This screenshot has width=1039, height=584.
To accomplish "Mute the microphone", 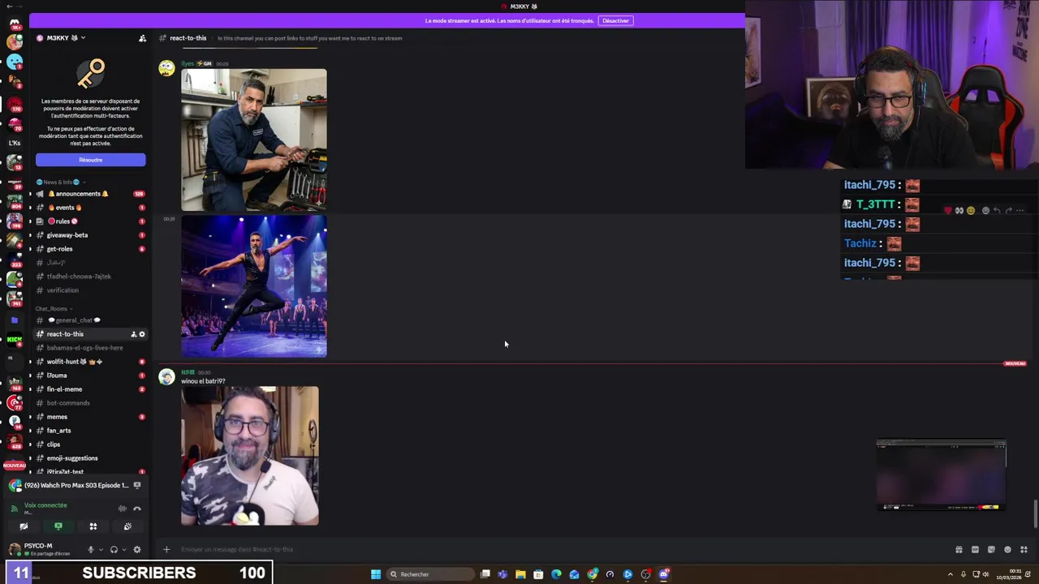I will click(x=90, y=549).
